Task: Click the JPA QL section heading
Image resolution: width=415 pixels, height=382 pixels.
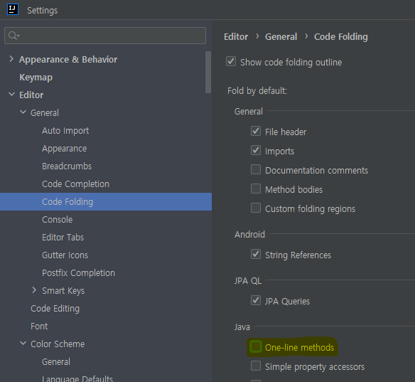Action: (248, 280)
